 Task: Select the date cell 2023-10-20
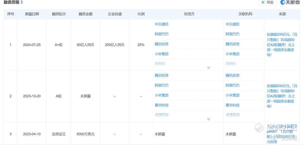32,96
